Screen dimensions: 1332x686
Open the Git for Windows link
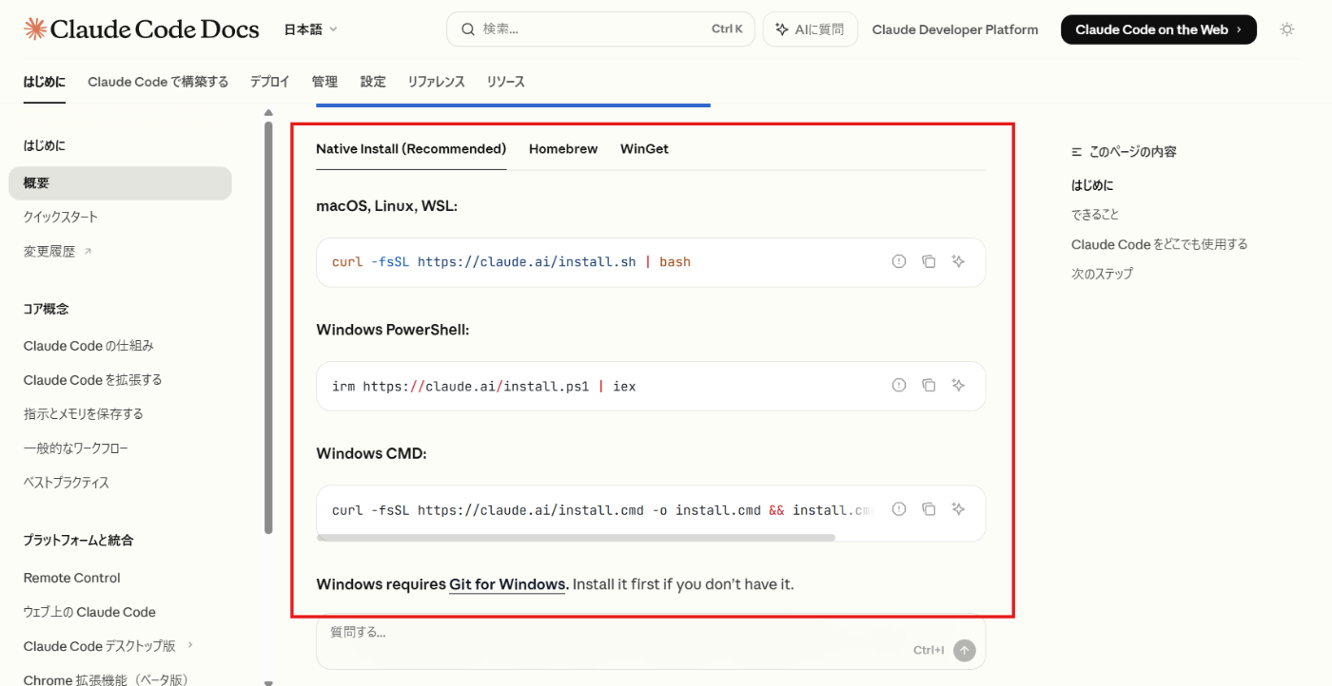[x=507, y=584]
